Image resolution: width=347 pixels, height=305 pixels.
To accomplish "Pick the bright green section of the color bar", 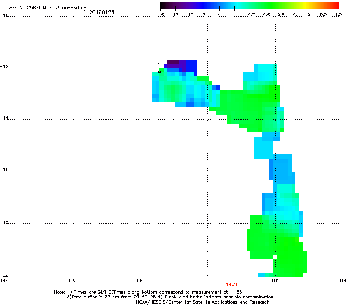I will coord(271,6).
